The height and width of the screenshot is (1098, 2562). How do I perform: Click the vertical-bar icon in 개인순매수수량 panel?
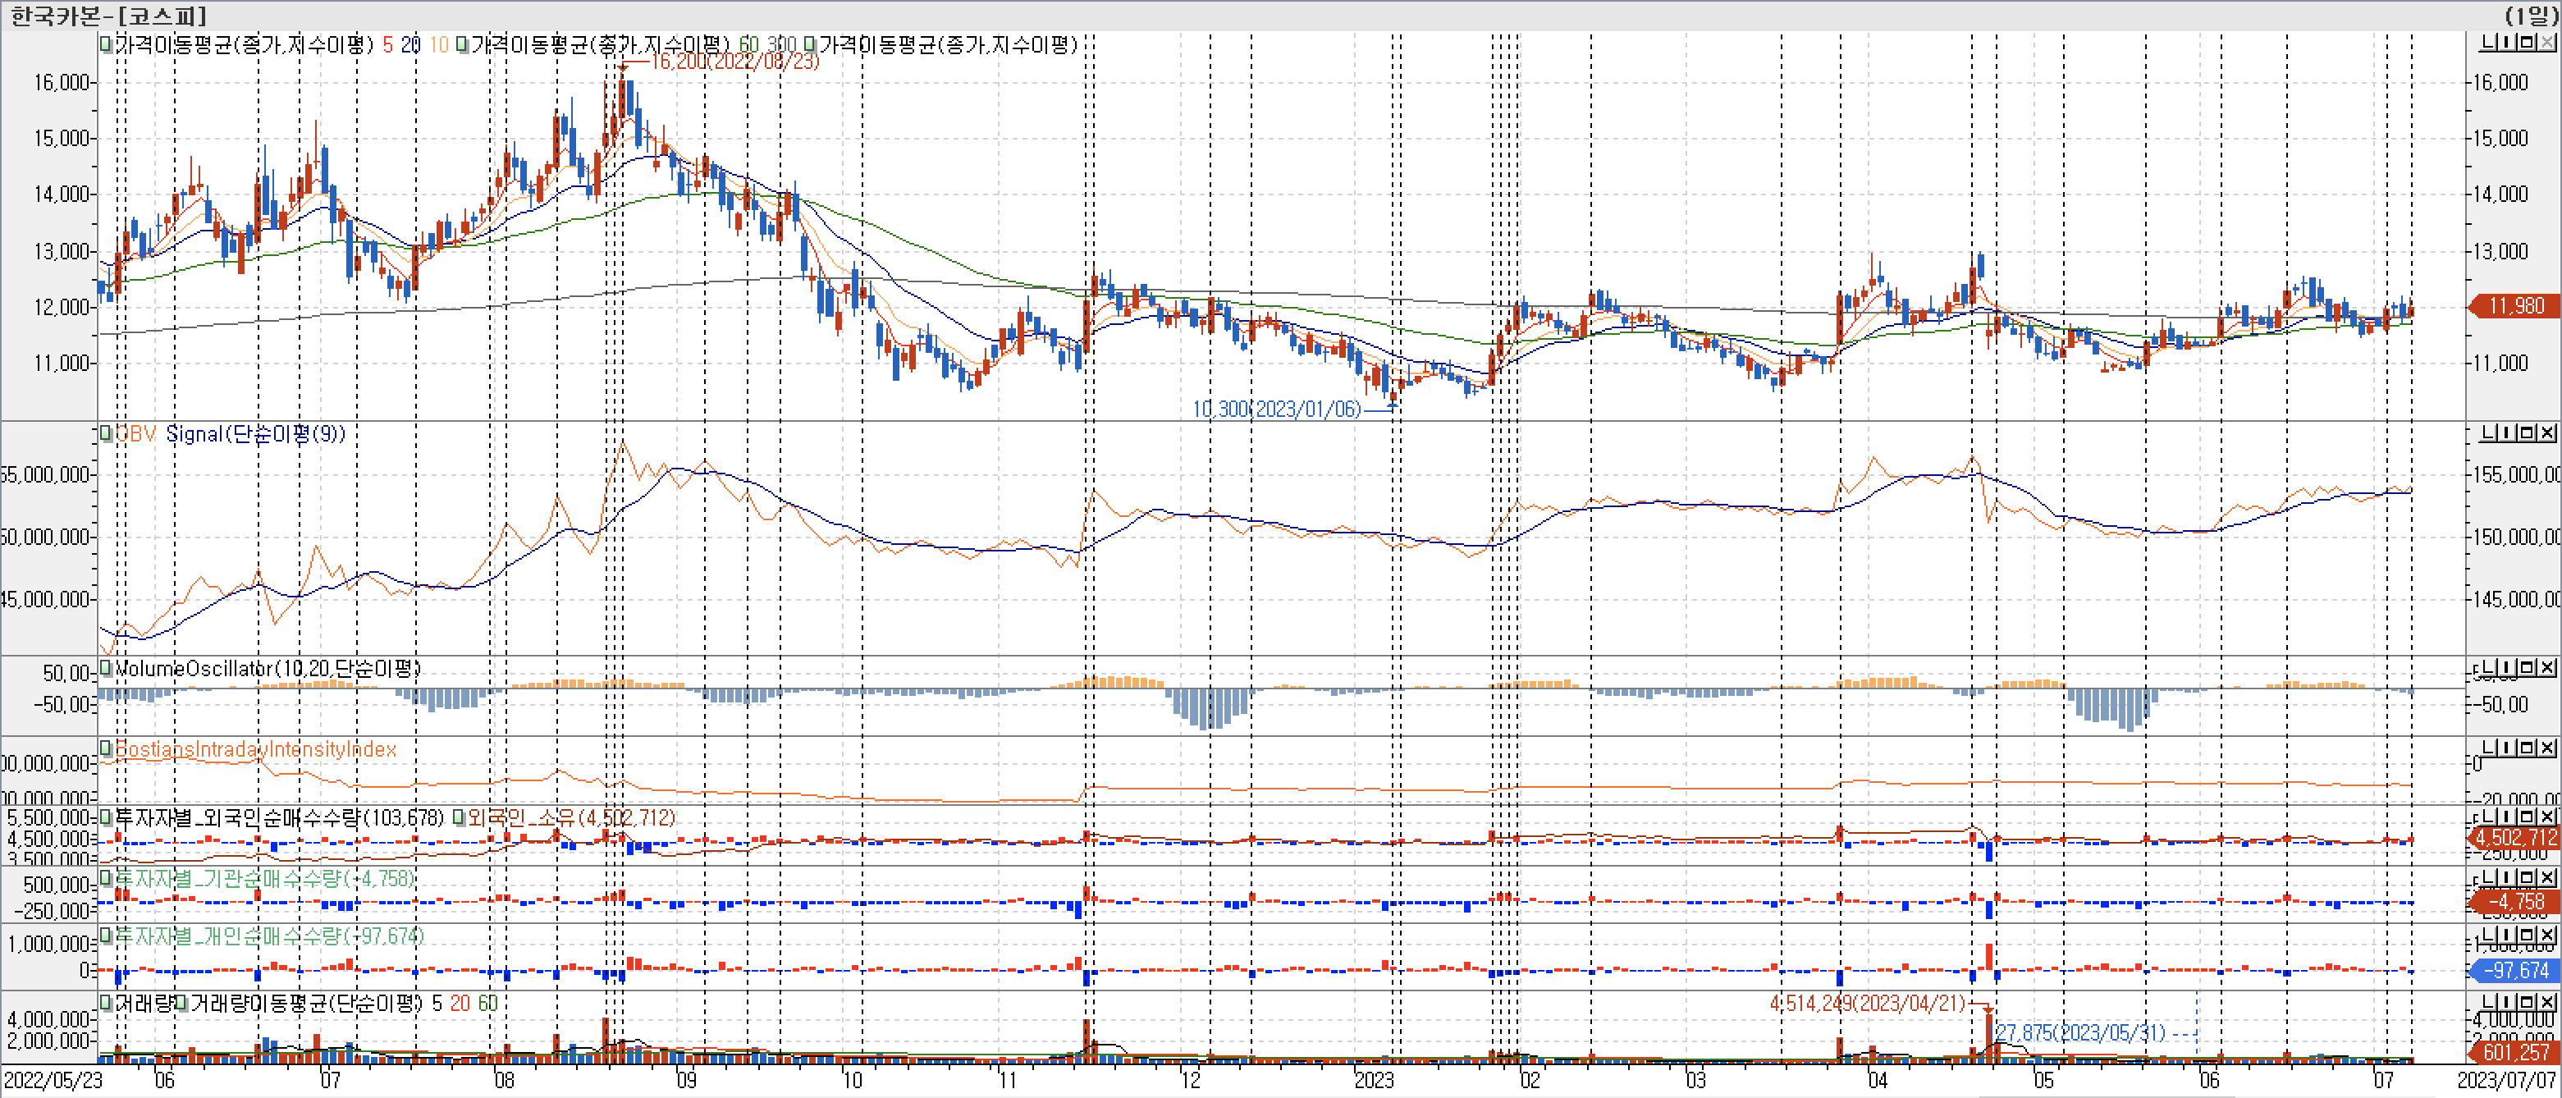point(2506,935)
